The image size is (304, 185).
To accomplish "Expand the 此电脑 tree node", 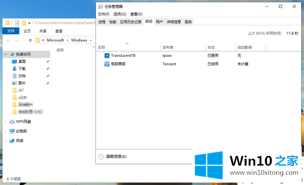I will tap(6, 131).
